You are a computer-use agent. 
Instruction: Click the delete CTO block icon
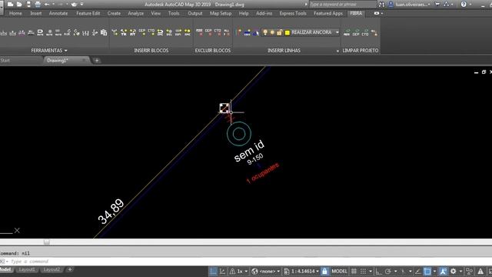(218, 32)
